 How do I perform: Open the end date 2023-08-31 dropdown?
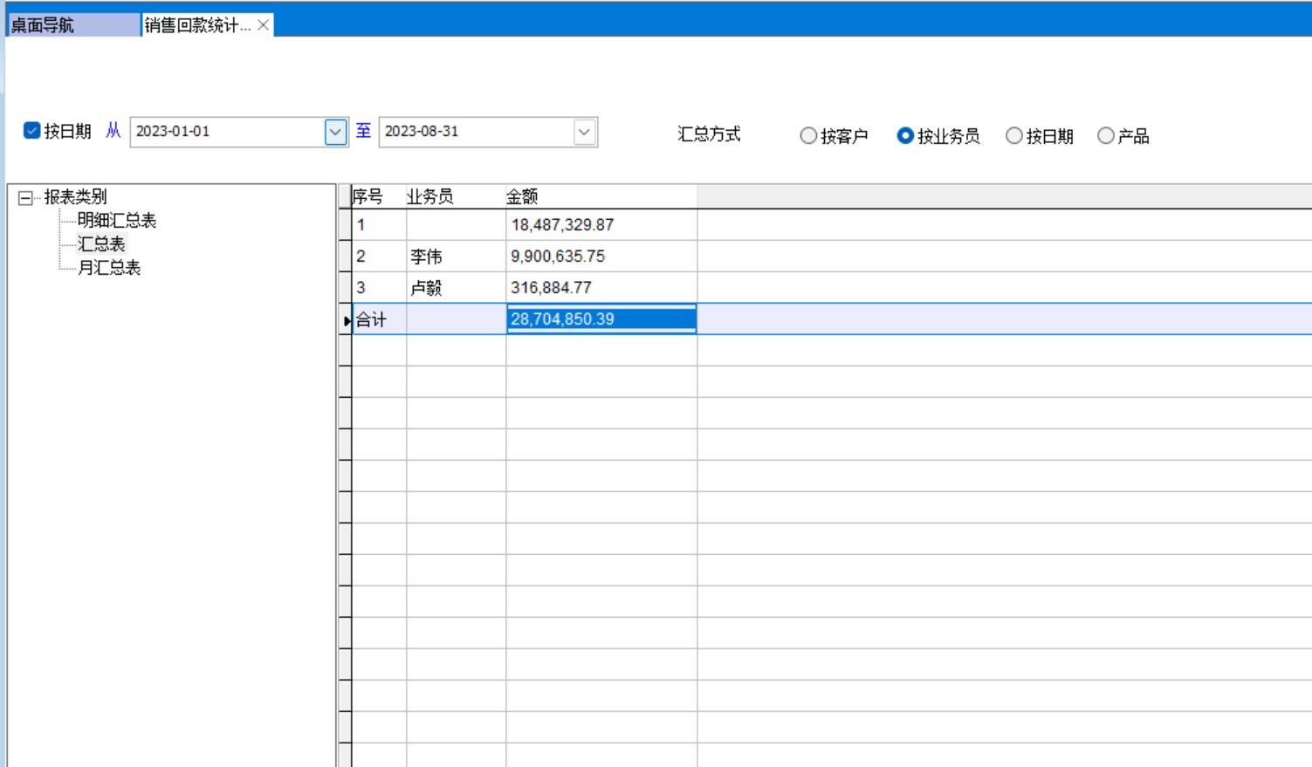point(584,132)
